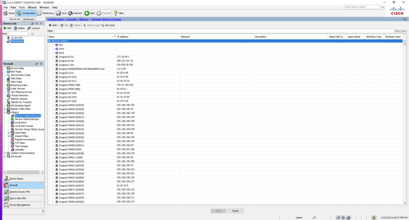The height and width of the screenshot is (220, 409).
Task: Open Threat Detection settings
Action: point(19,95)
